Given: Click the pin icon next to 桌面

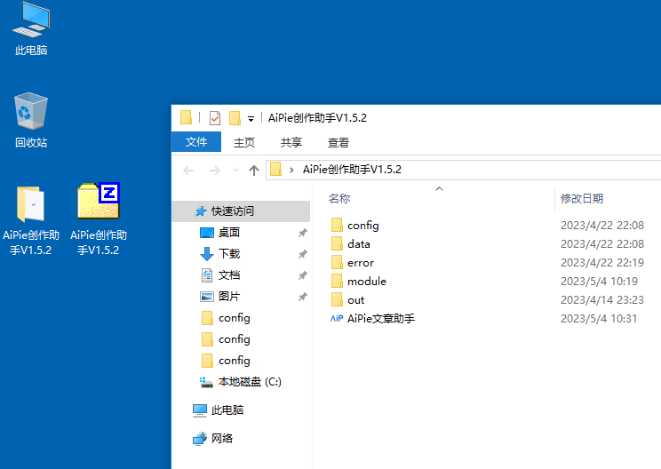Looking at the screenshot, I should click(x=303, y=233).
